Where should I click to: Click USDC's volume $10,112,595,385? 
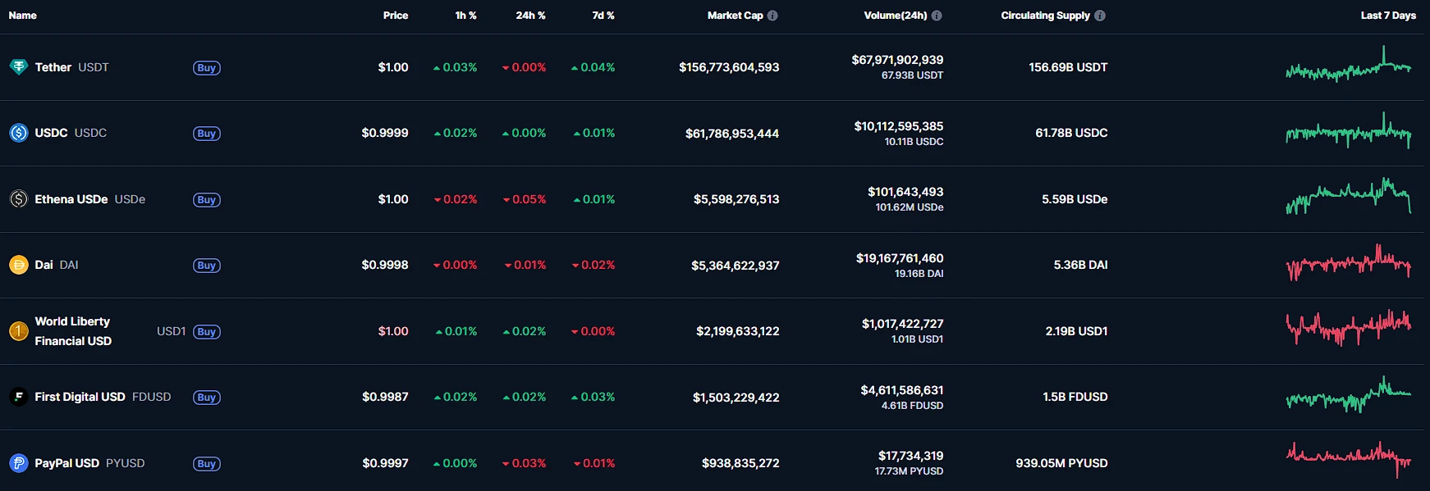899,126
